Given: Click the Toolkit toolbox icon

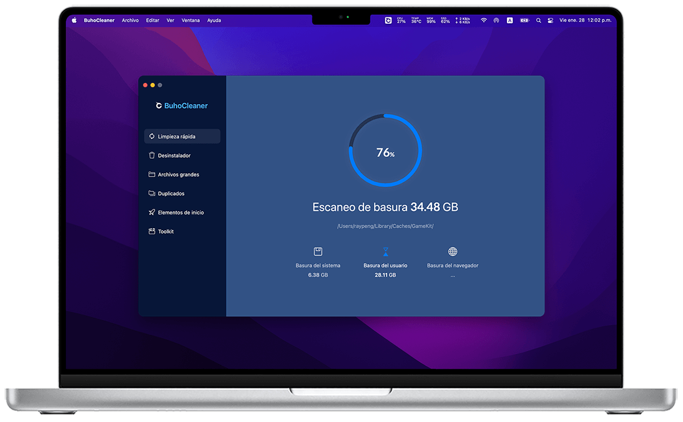Looking at the screenshot, I should pos(152,231).
